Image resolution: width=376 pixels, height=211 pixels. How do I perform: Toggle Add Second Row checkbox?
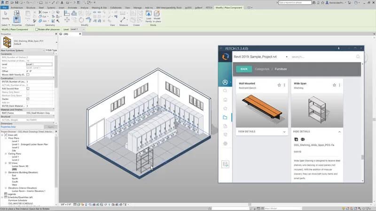coord(28,89)
